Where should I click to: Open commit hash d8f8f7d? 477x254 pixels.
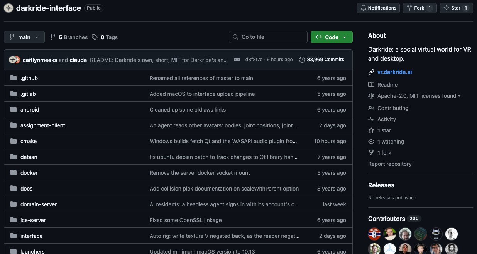(x=254, y=60)
